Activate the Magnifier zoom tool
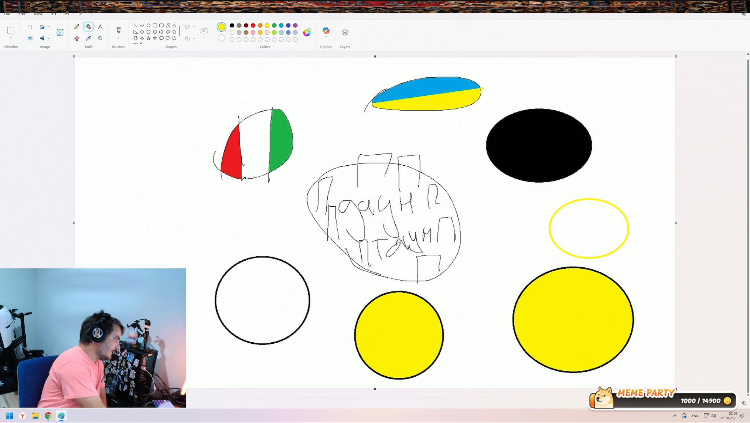 100,38
